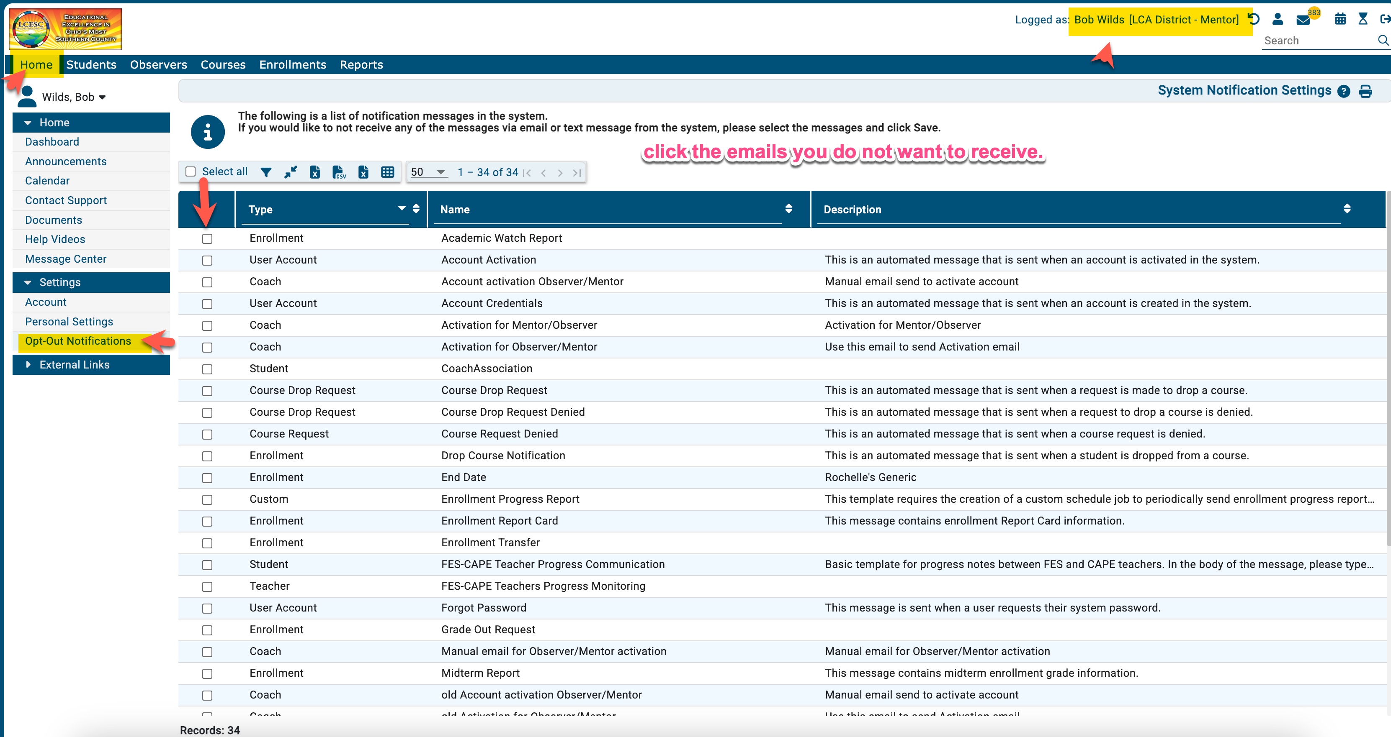This screenshot has width=1391, height=737.
Task: Check the Account Credentials row checkbox
Action: pos(207,304)
